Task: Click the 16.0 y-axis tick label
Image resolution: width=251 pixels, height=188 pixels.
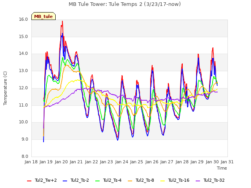Action: coord(24,20)
